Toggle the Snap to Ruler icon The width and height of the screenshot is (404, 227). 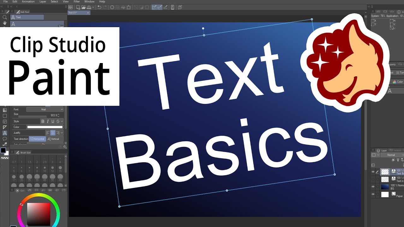coord(154,7)
